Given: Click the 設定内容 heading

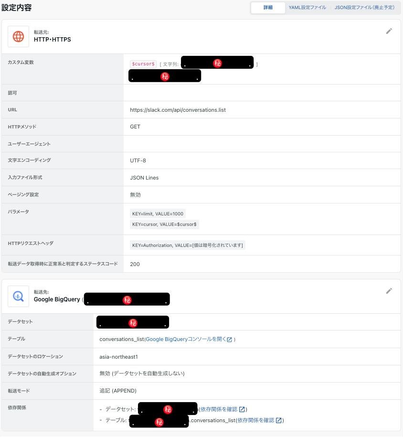Looking at the screenshot, I should (17, 8).
